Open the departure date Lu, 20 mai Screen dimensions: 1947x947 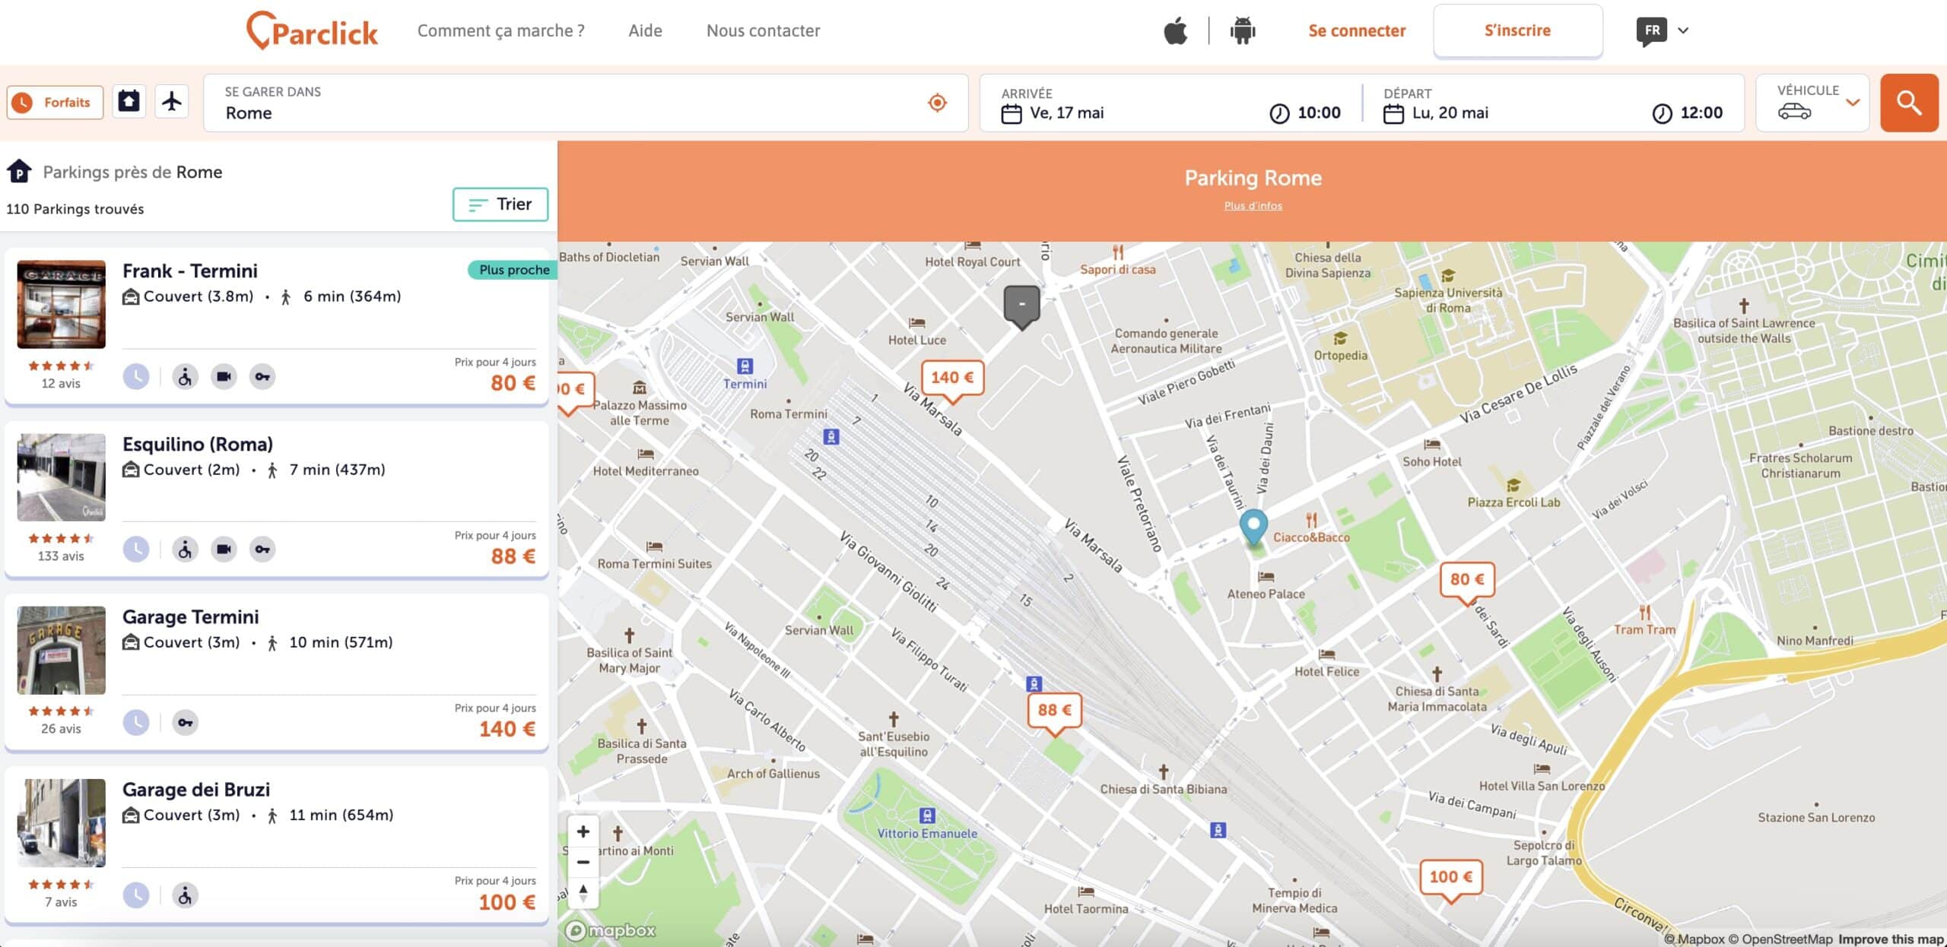tap(1436, 113)
